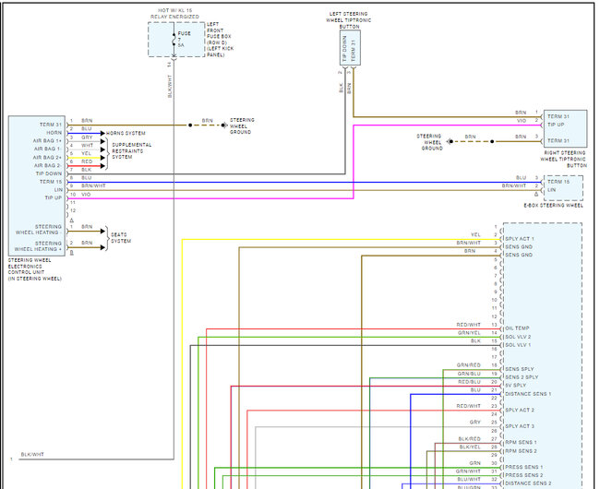Click the right Steering Wheel Ground node
This screenshot has height=489, width=600.
492,141
